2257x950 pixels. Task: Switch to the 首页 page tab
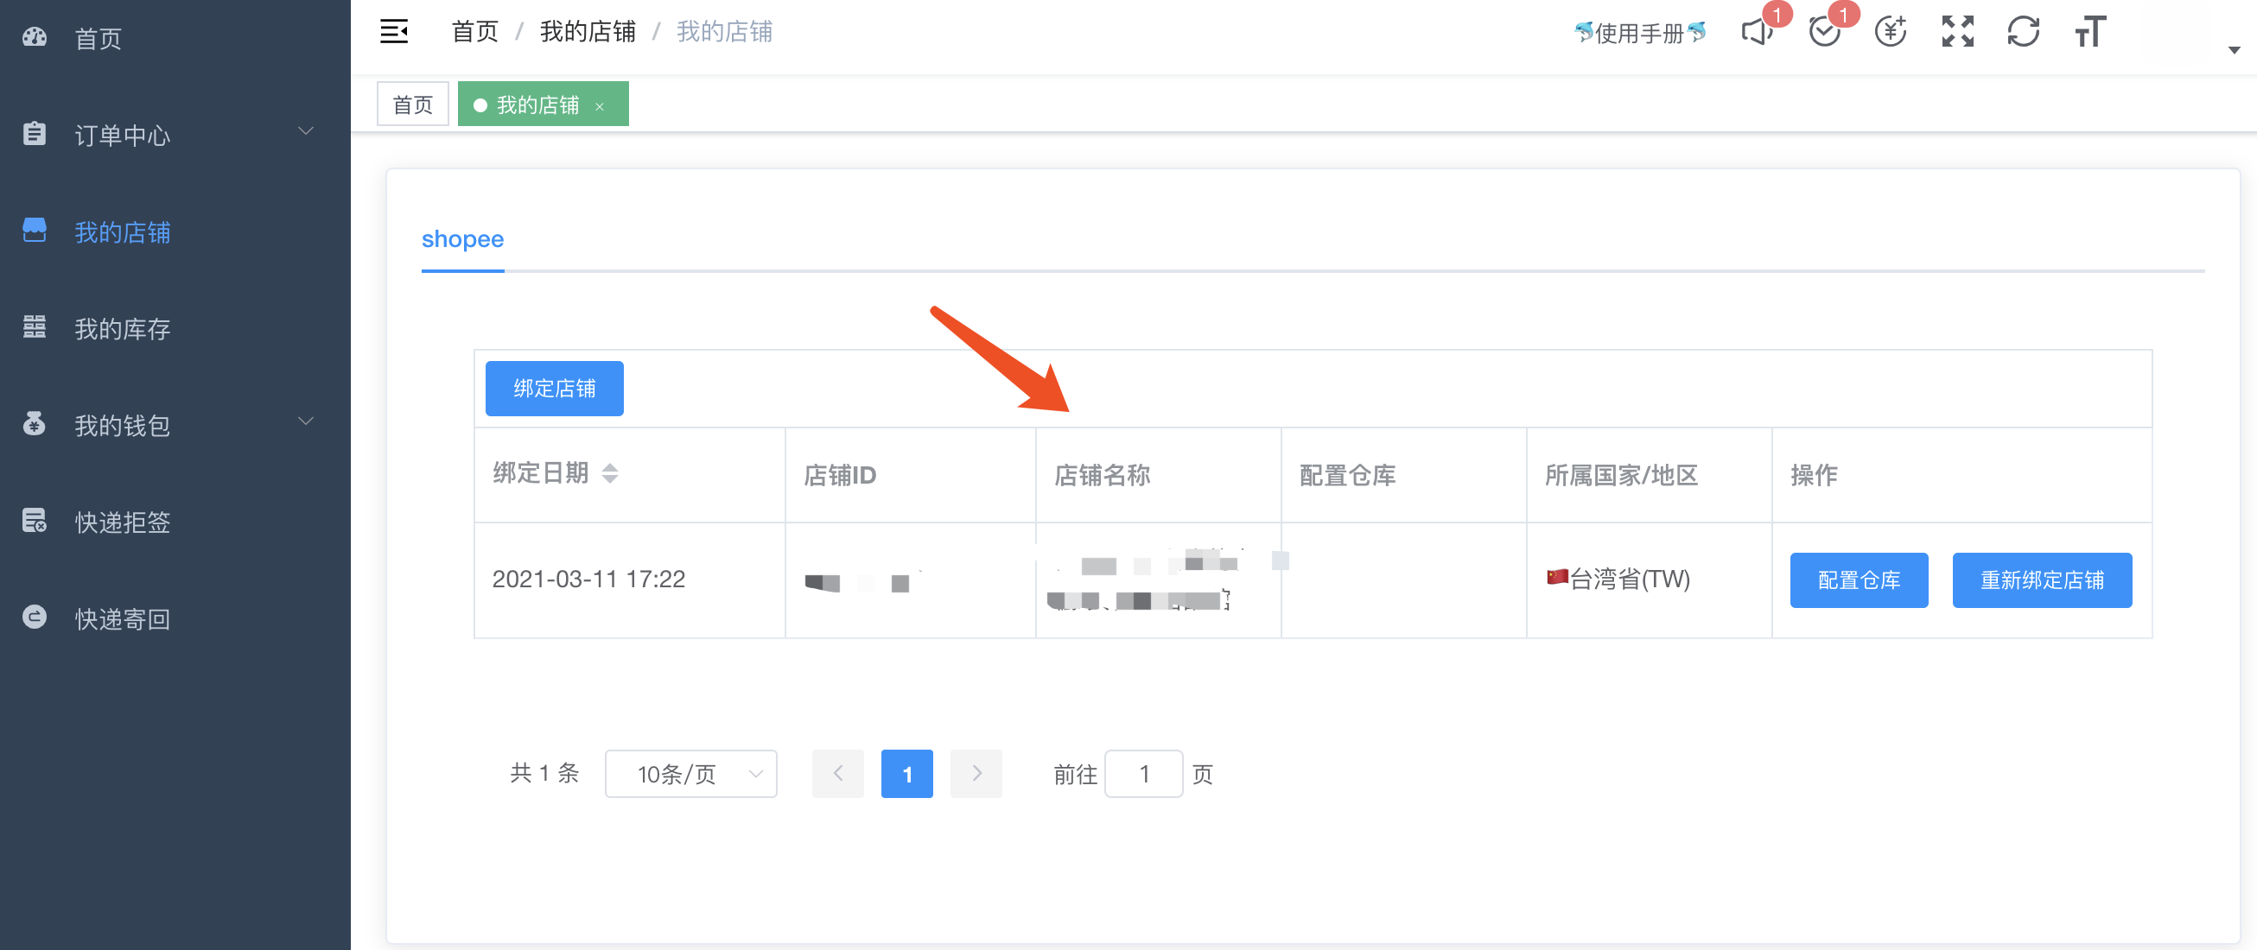413,105
